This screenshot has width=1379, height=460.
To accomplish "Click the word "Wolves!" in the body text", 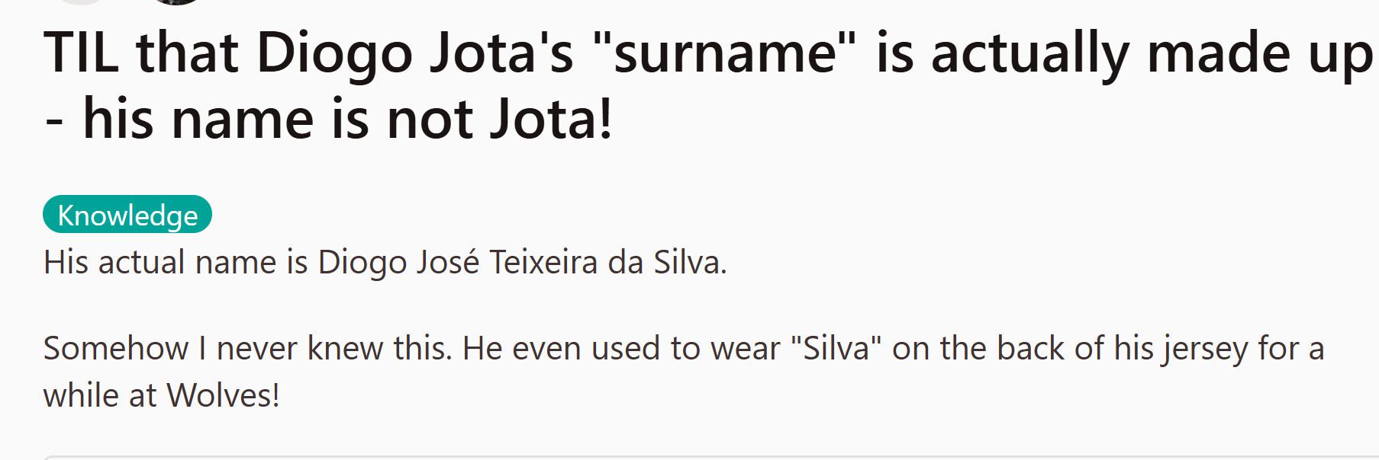I will tap(223, 396).
